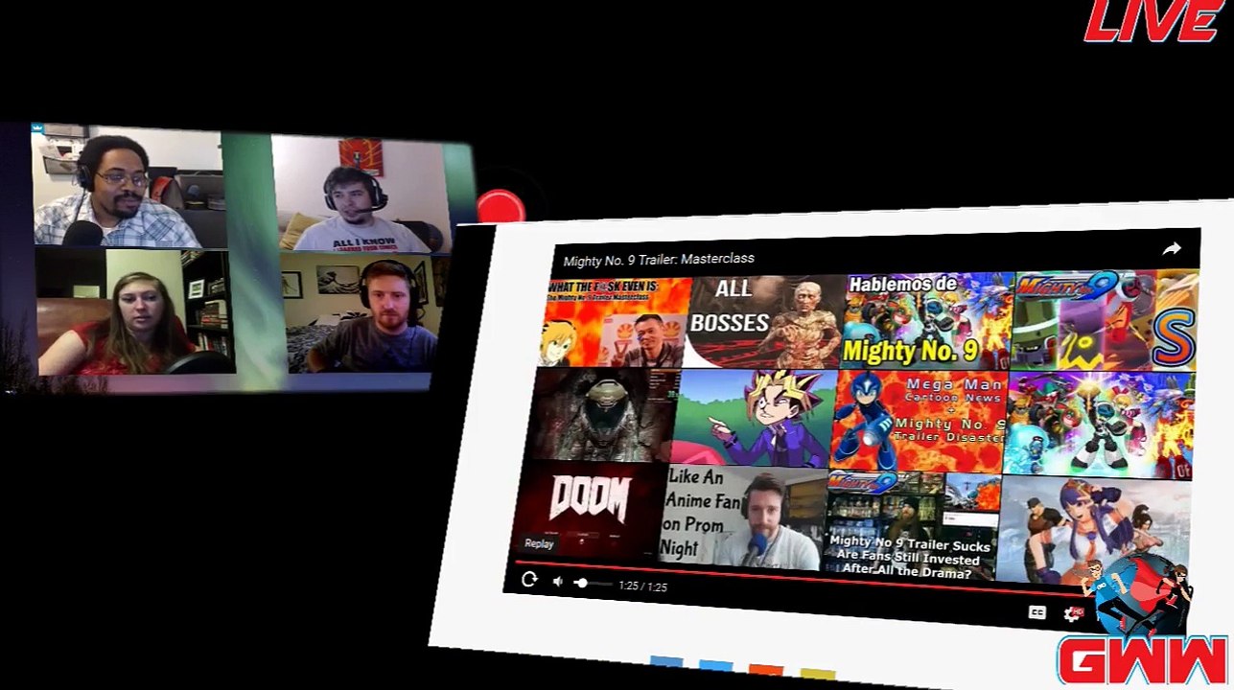Image resolution: width=1234 pixels, height=690 pixels.
Task: Open the spiky-haired anime character thumbnail
Action: click(756, 419)
